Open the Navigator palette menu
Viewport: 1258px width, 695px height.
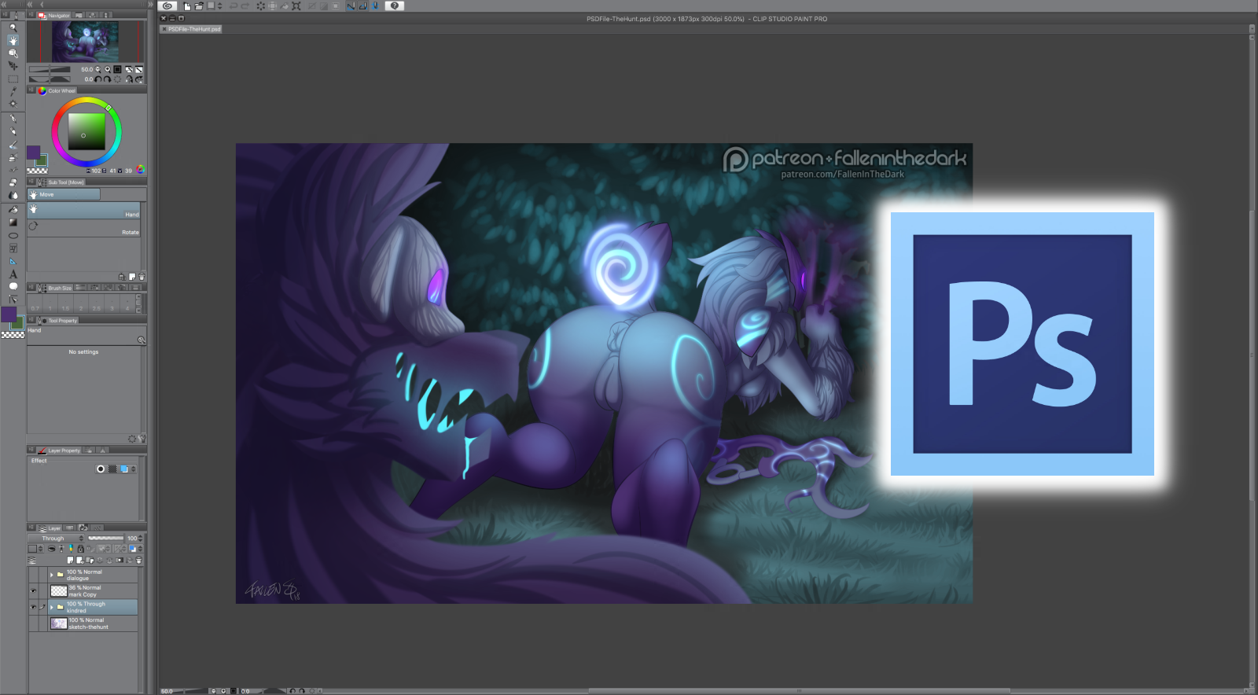click(x=31, y=15)
